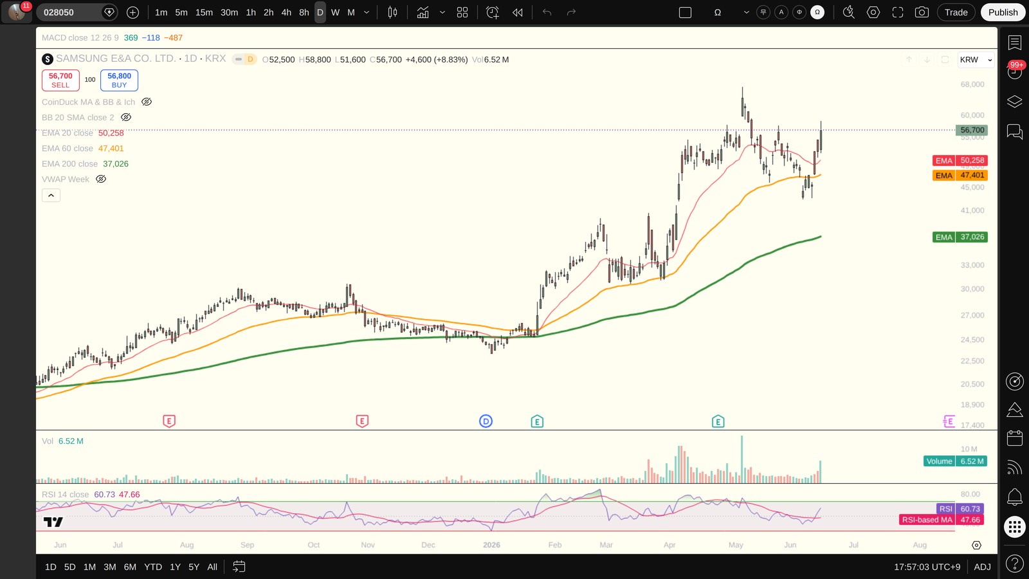
Task: Open the apps grid dots icon
Action: click(1015, 528)
